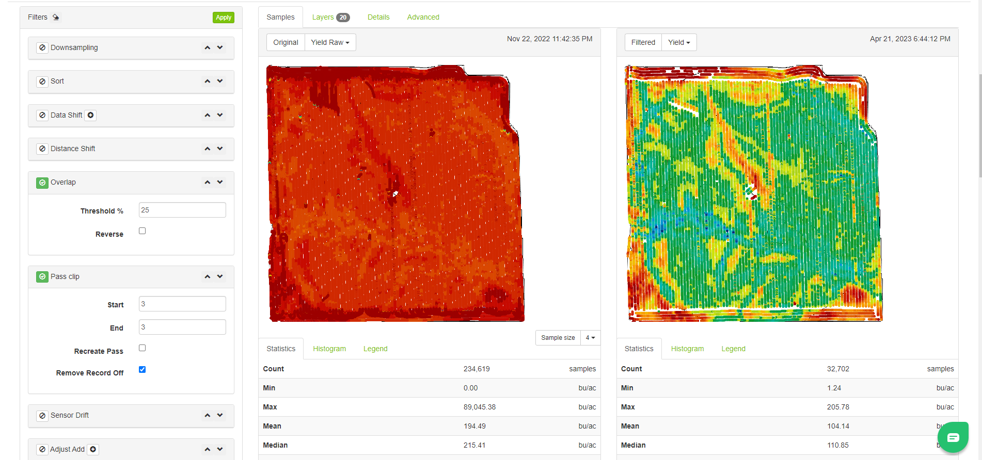This screenshot has height=460, width=982.
Task: Open the Layers tab
Action: [330, 17]
